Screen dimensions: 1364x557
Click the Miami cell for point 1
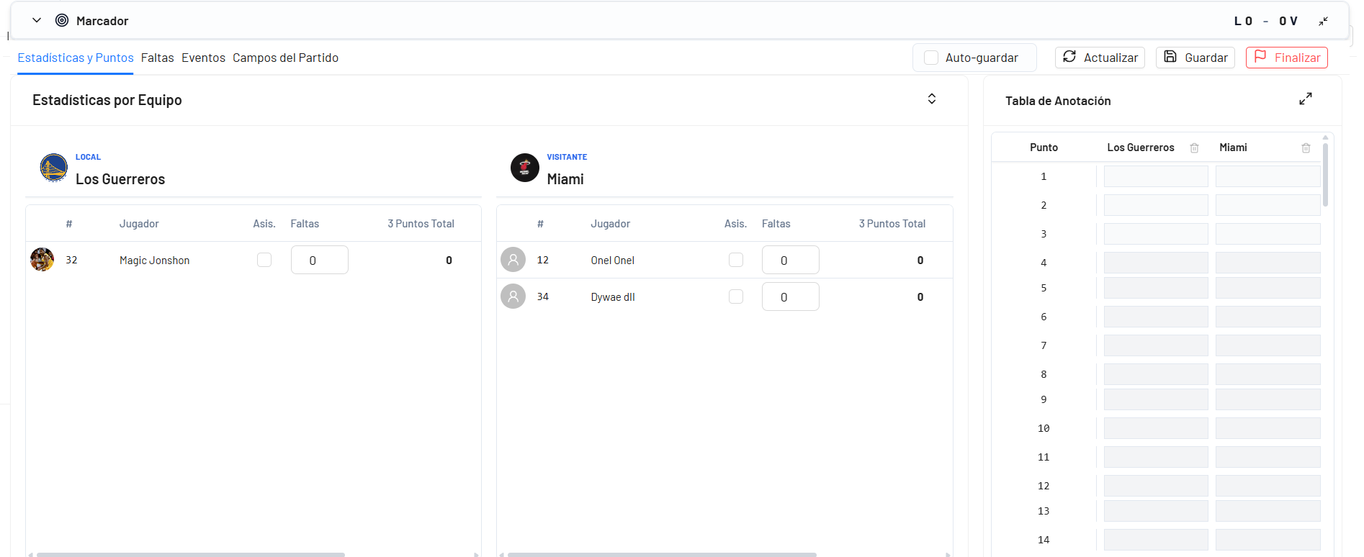1268,176
